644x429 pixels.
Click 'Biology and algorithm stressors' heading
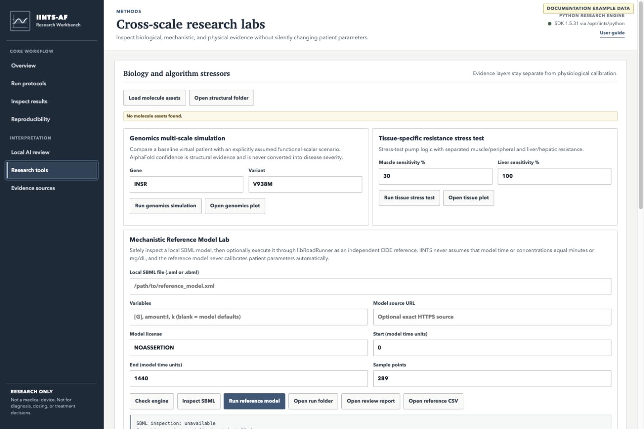177,73
